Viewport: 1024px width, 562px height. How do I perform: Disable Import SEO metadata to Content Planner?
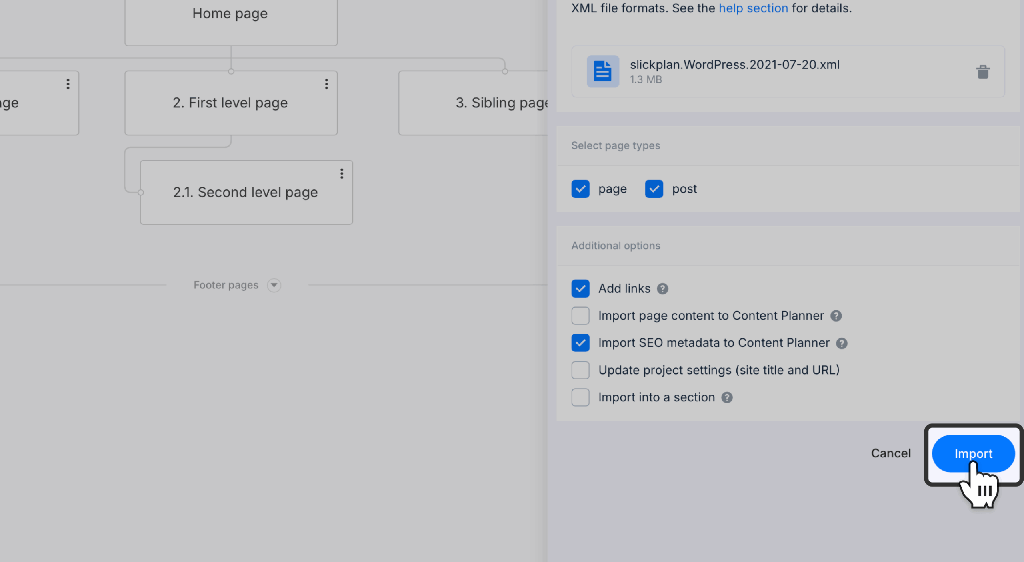(580, 343)
